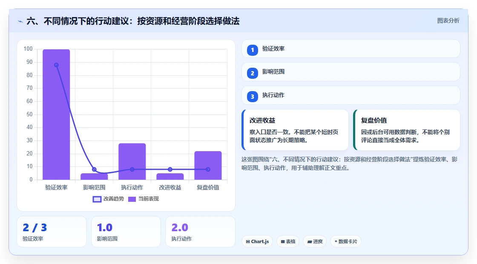Open the 改进收益 info card

coord(295,130)
